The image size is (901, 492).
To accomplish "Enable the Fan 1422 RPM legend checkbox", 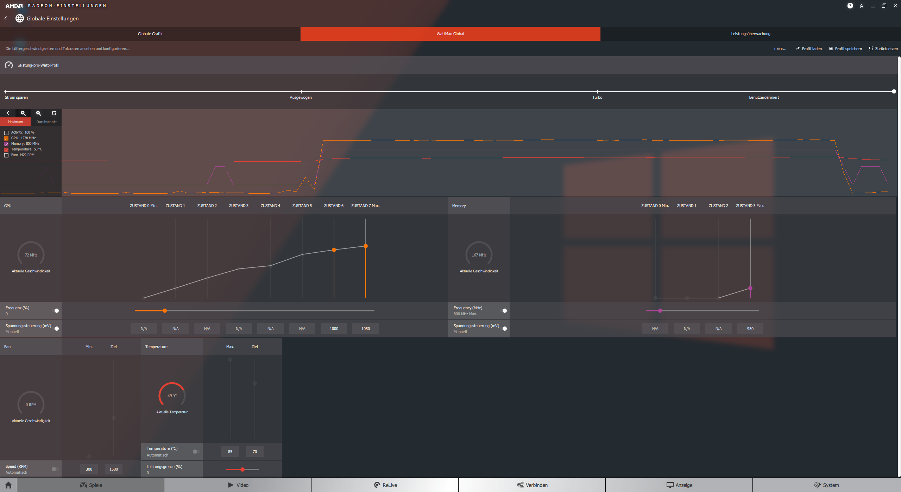I will pos(6,155).
